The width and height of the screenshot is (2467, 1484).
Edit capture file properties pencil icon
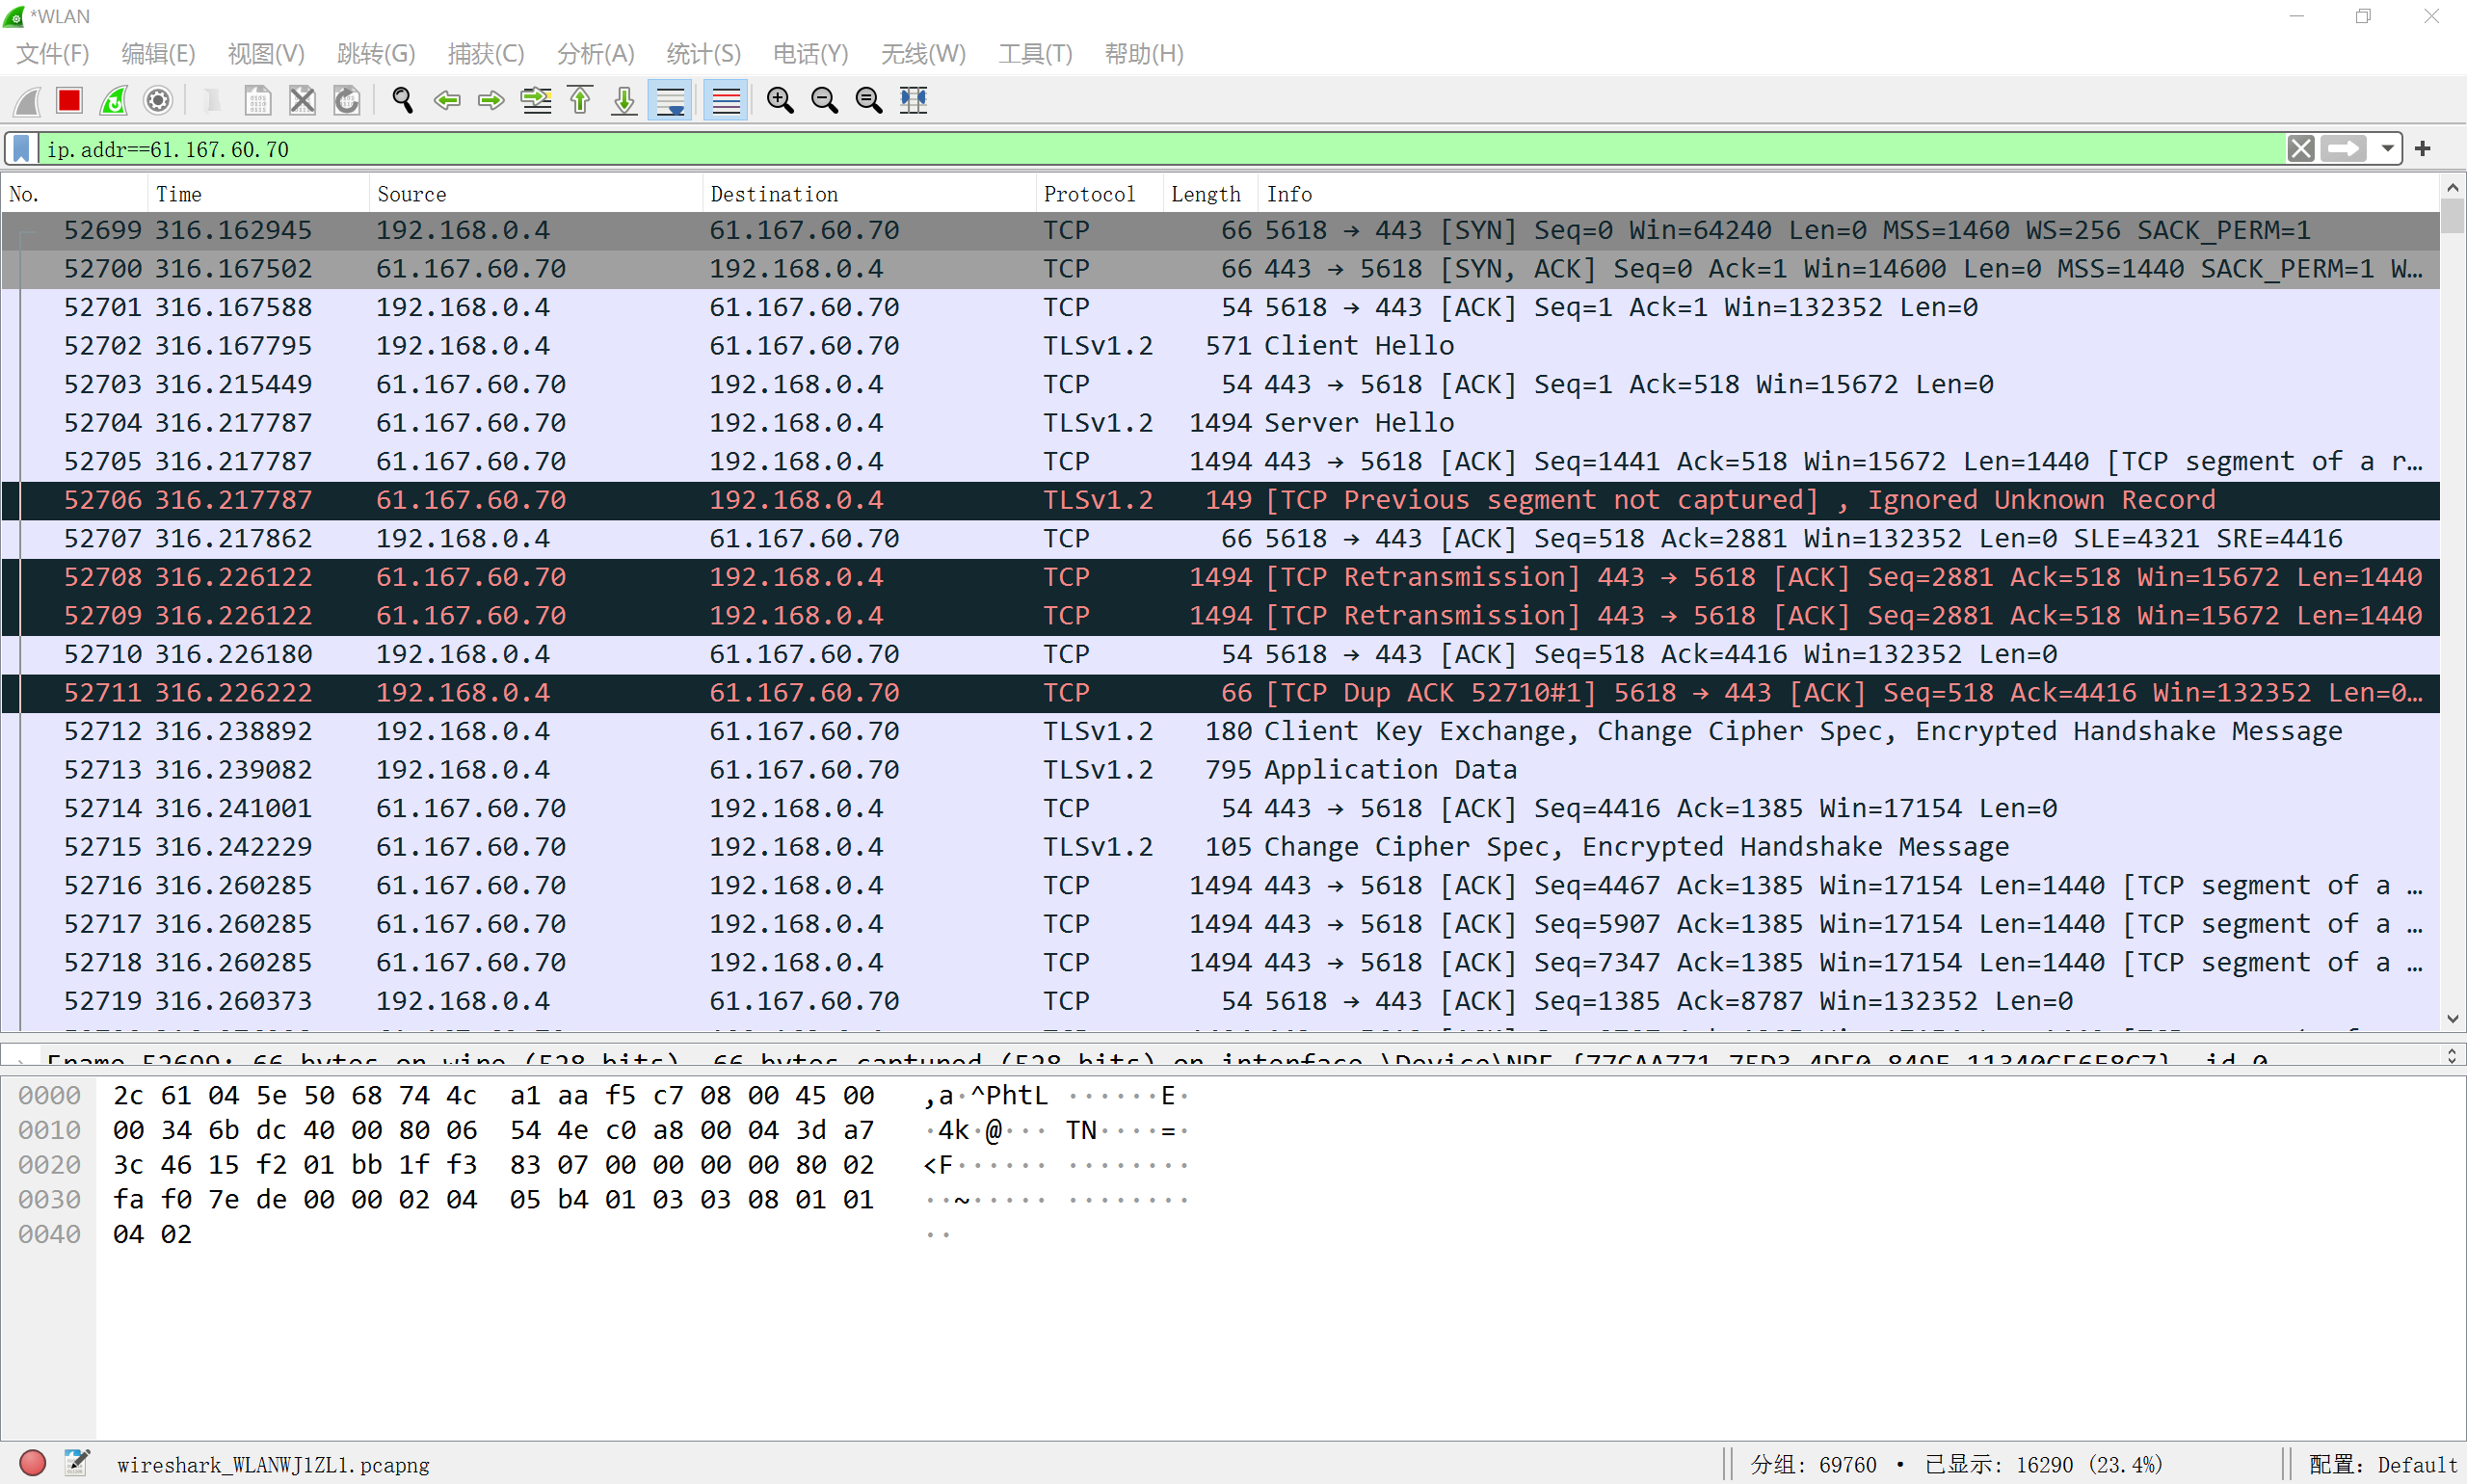coord(77,1463)
